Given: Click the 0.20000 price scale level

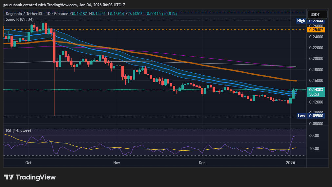Looking at the screenshot, I should tap(317, 59).
